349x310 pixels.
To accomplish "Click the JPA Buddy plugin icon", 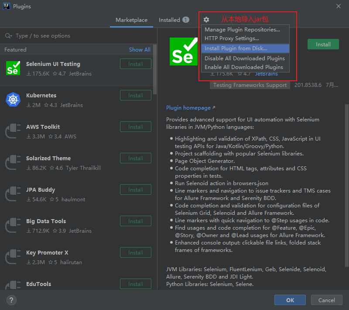I will click(13, 194).
